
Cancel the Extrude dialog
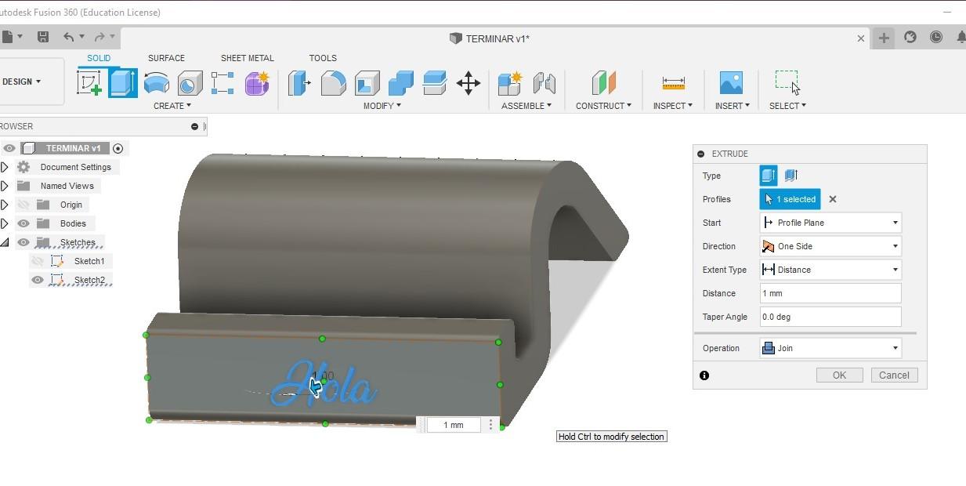pos(894,375)
